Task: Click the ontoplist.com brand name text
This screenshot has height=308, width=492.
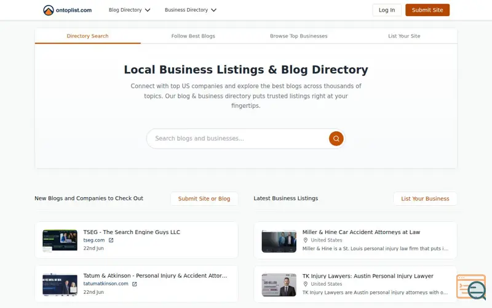Action: [x=74, y=10]
